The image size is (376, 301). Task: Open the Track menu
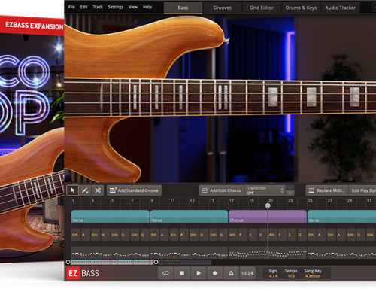click(x=98, y=7)
